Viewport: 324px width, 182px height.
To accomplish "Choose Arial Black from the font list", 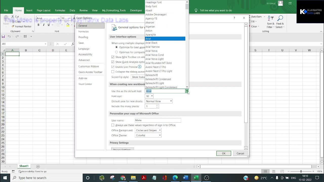I will click(x=165, y=43).
